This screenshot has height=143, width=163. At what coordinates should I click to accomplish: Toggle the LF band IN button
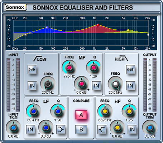[x=30, y=129]
